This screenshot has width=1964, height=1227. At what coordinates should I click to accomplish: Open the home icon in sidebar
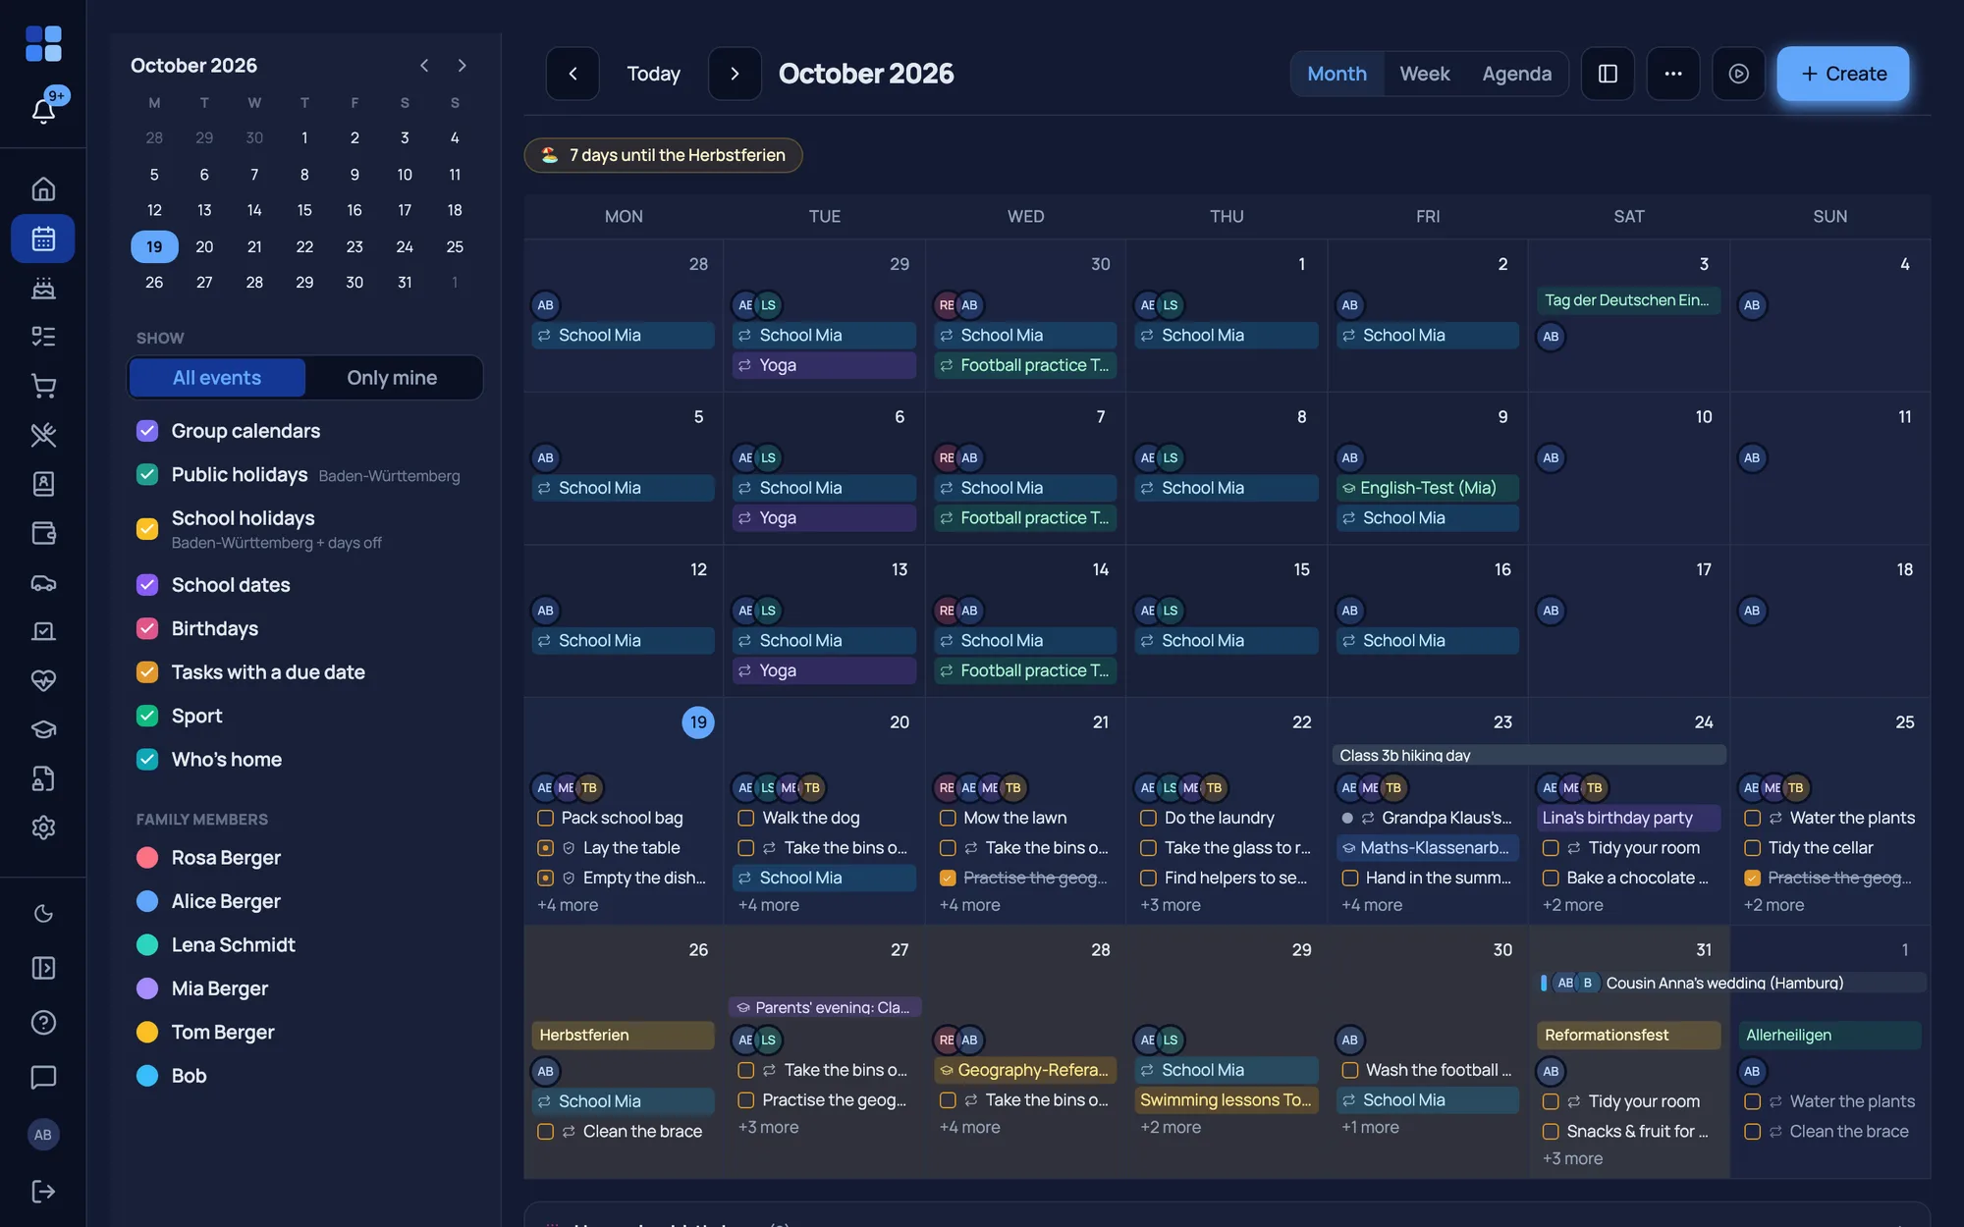click(x=43, y=188)
